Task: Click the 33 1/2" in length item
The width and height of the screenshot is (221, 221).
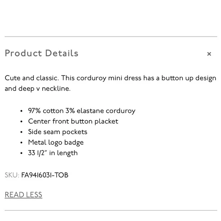Action: pyautogui.click(x=53, y=153)
